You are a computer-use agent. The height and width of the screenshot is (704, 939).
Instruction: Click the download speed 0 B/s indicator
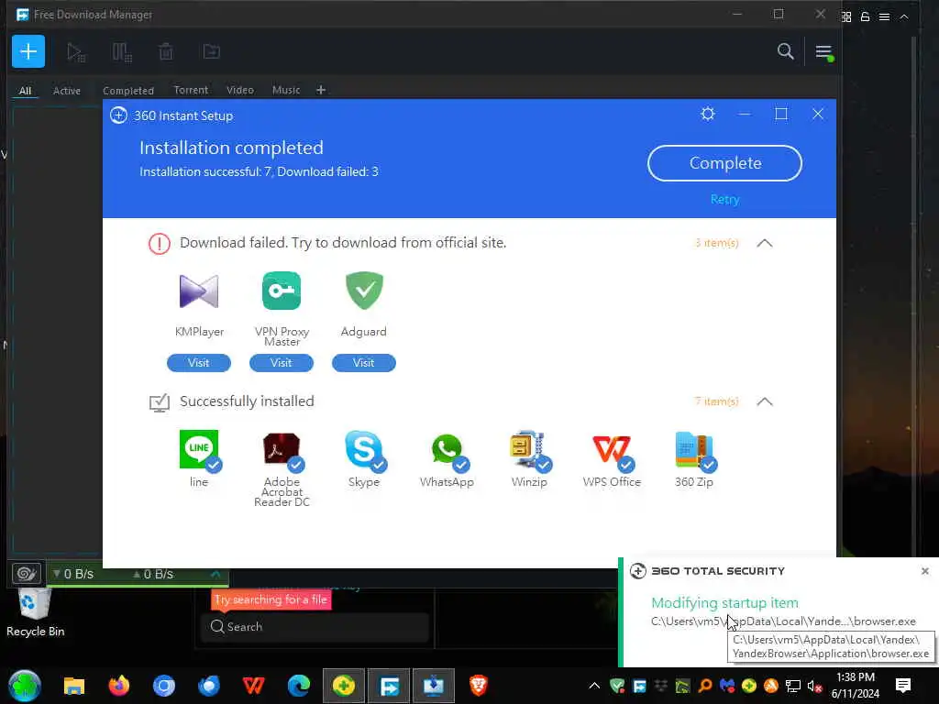pos(73,574)
